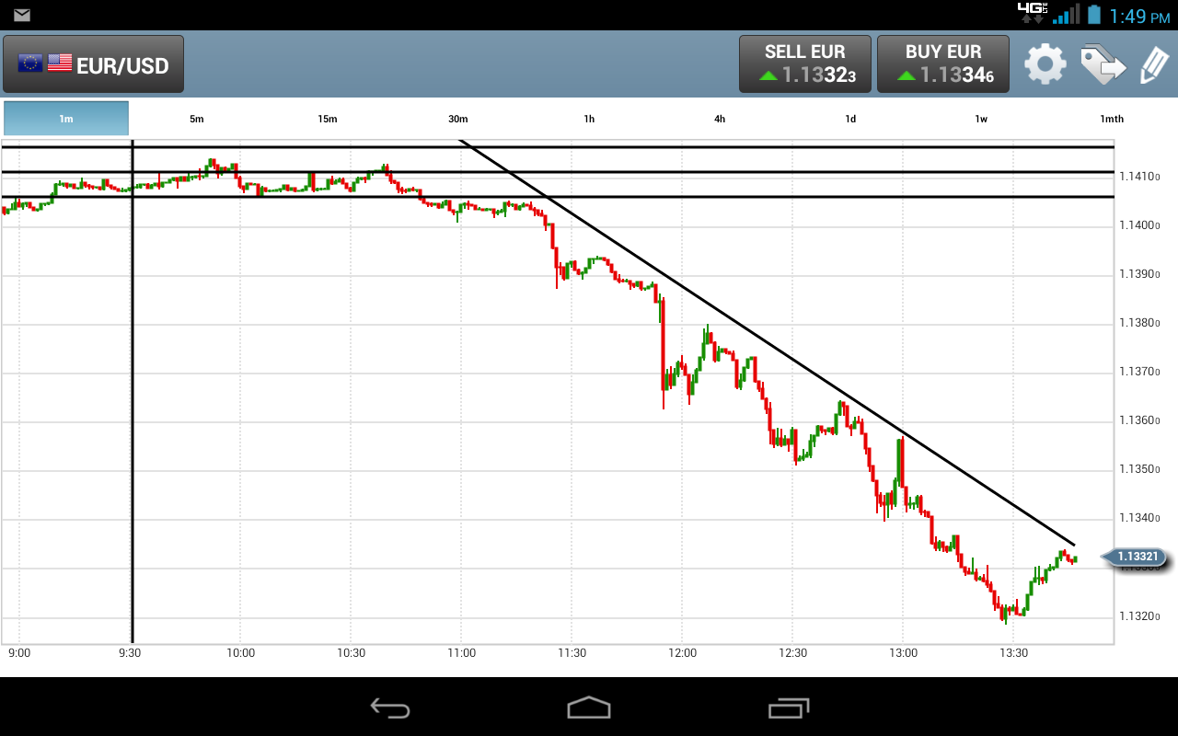
Task: Tap the 13:00 time axis label
Action: click(x=903, y=653)
